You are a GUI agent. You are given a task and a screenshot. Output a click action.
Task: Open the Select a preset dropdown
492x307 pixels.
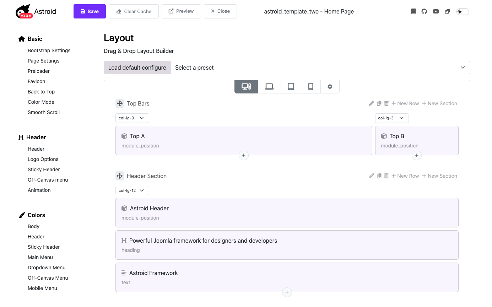(x=320, y=68)
